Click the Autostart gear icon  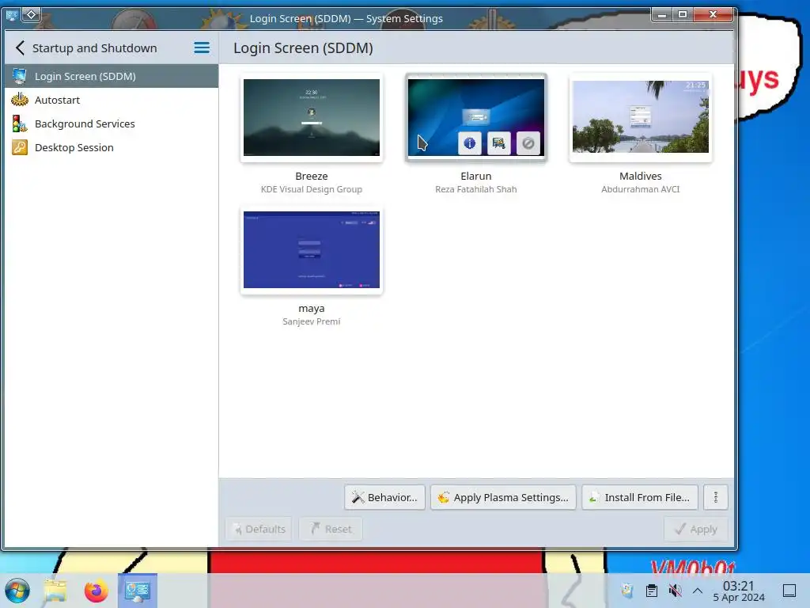[x=20, y=99]
